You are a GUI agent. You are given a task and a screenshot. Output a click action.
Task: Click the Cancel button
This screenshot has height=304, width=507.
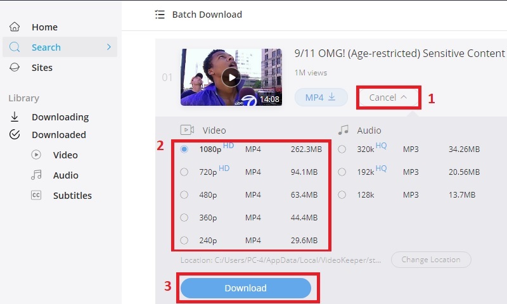pos(388,98)
